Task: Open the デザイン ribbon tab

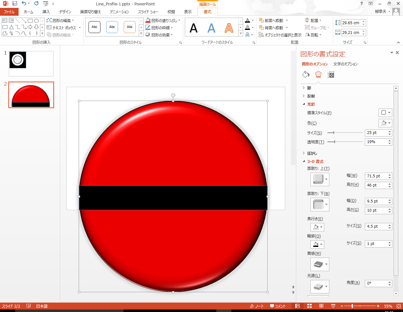Action: click(65, 12)
